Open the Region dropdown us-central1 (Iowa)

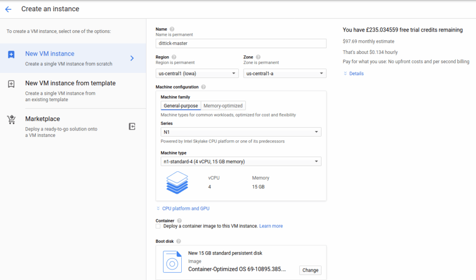[x=197, y=73]
